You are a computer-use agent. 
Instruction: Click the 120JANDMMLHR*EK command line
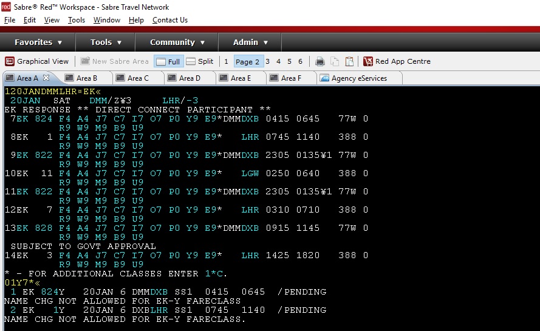click(x=53, y=92)
